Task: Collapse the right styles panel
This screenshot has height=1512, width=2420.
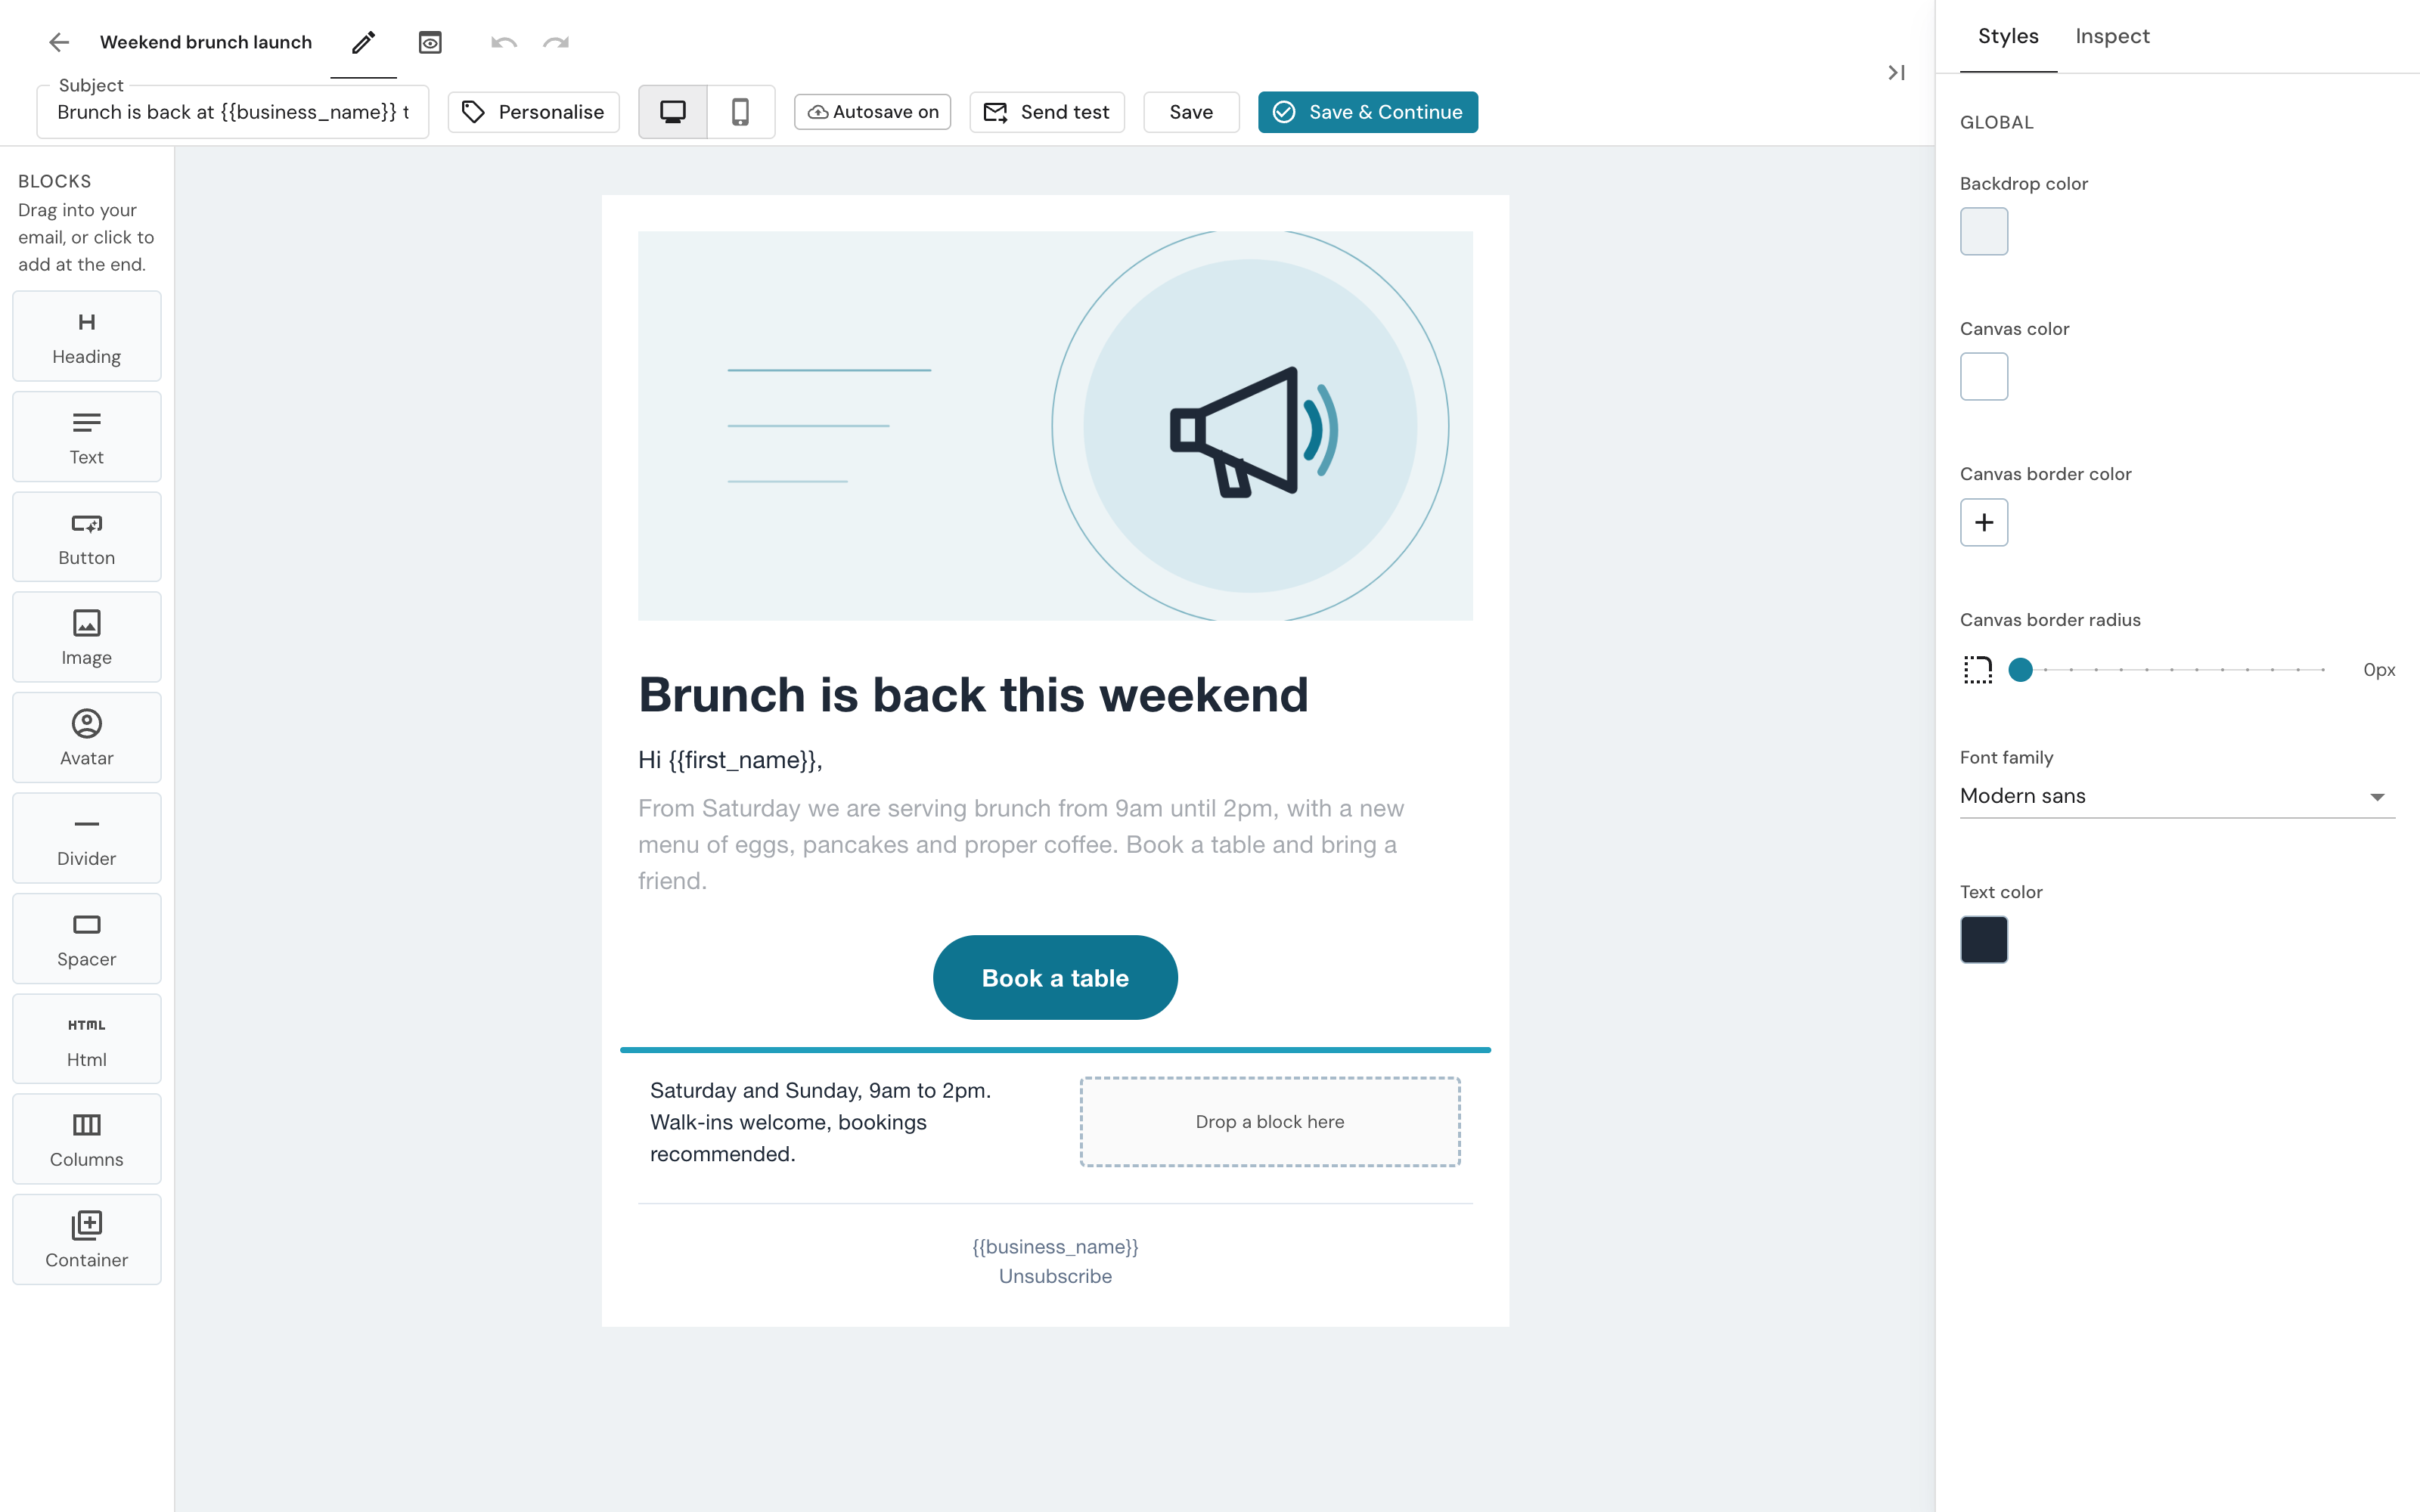Action: tap(1896, 72)
